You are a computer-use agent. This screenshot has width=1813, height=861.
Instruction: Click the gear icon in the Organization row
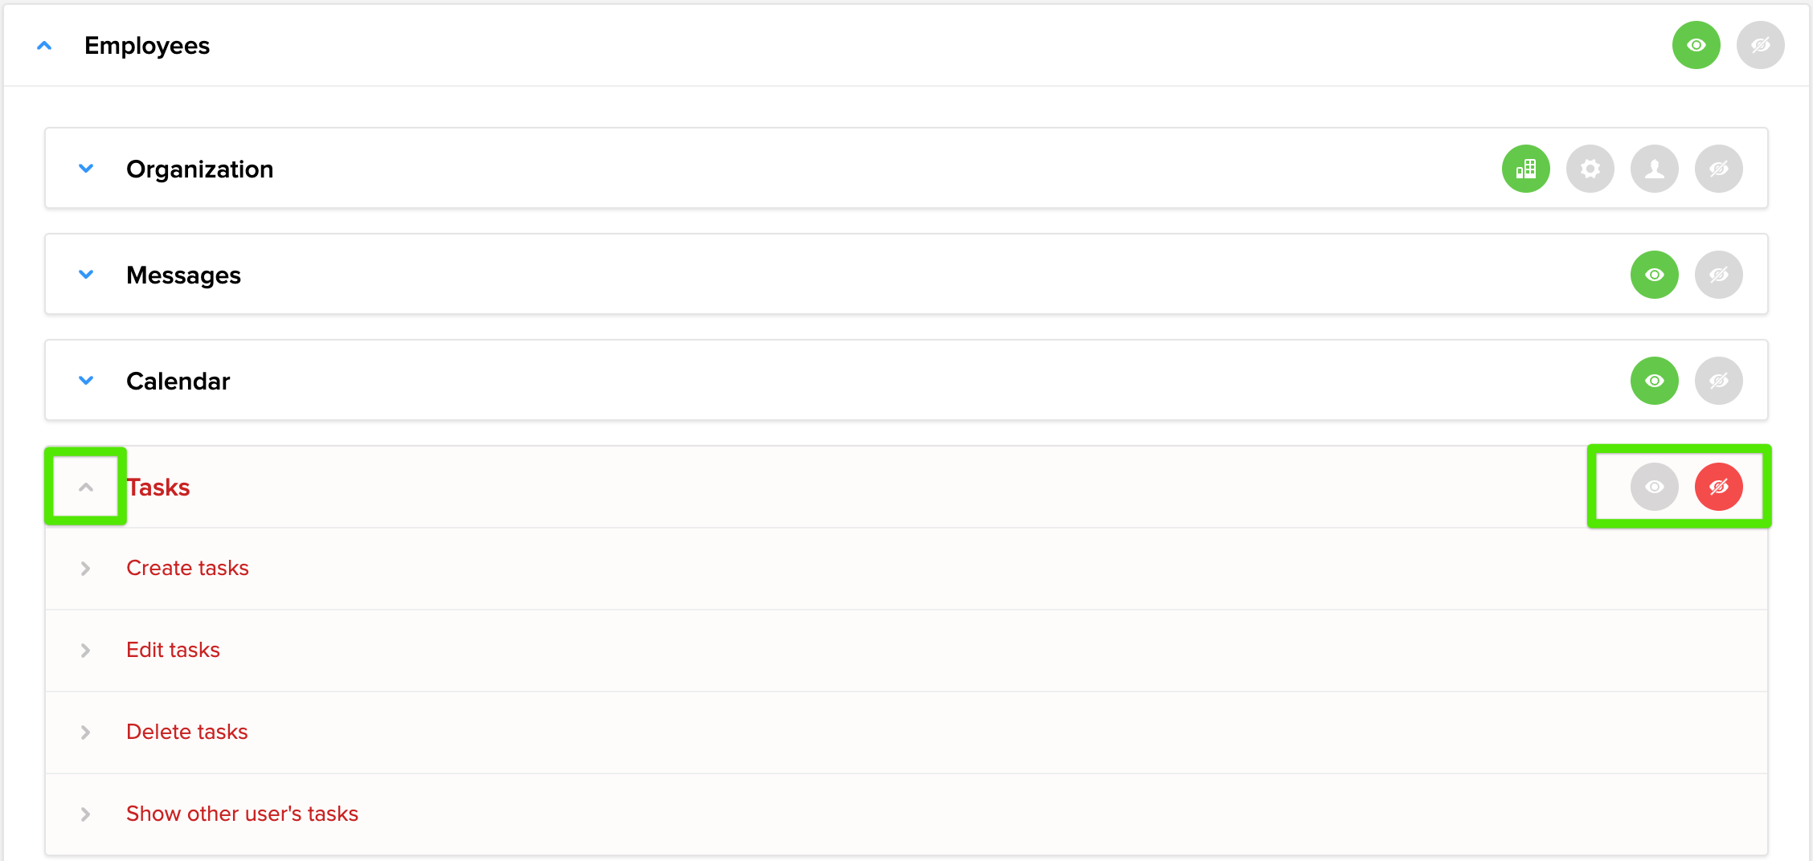pyautogui.click(x=1590, y=169)
